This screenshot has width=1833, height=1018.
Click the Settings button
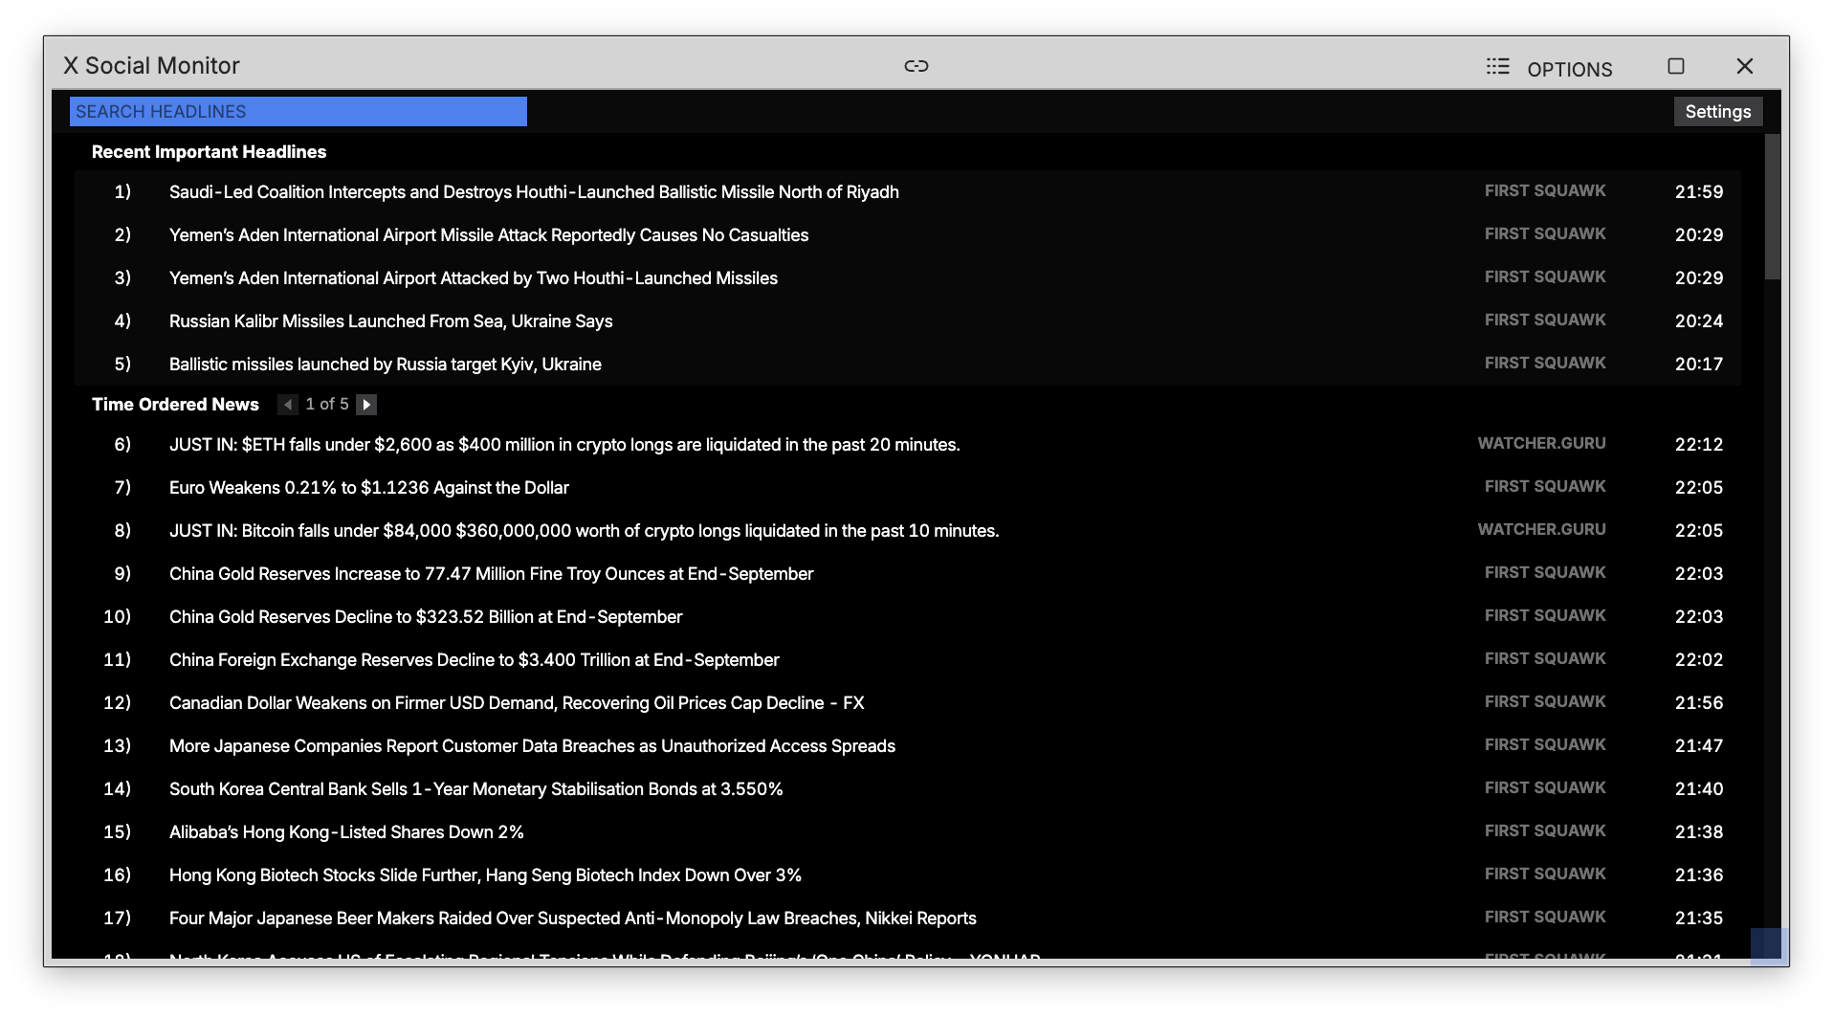(x=1717, y=112)
